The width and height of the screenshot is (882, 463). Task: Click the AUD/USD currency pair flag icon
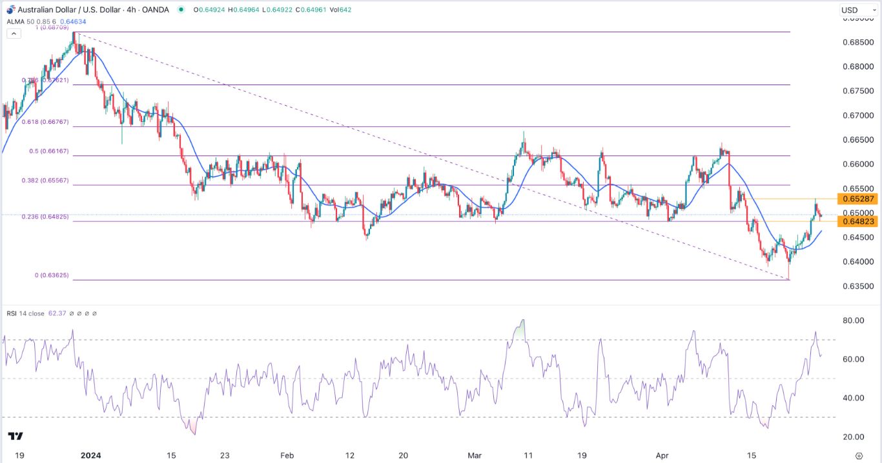click(x=10, y=10)
